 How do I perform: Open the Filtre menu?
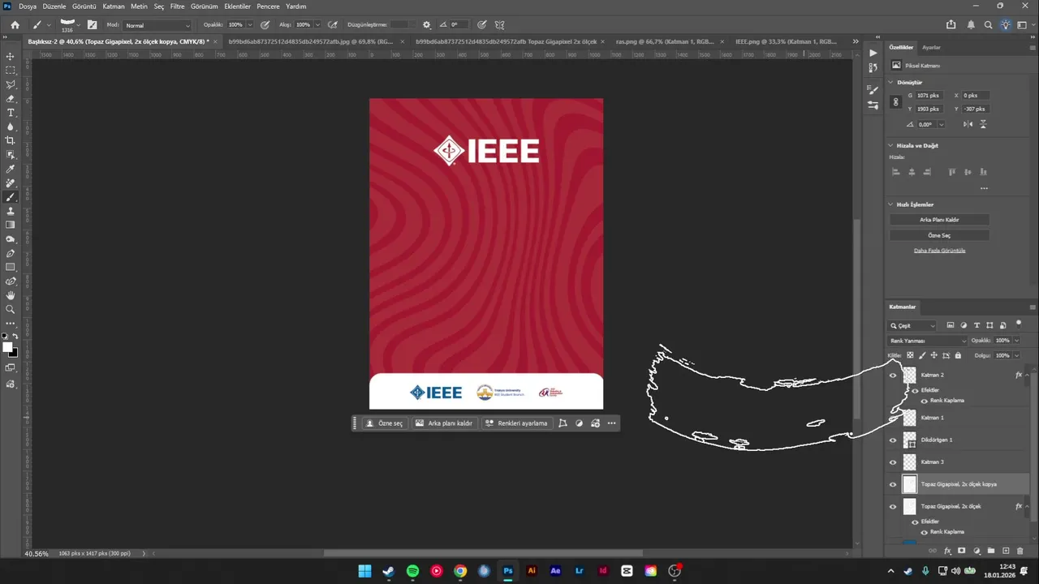point(177,6)
